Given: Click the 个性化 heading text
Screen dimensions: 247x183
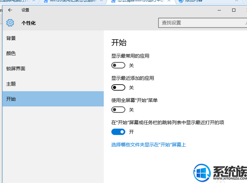Looking at the screenshot, I should [29, 23].
